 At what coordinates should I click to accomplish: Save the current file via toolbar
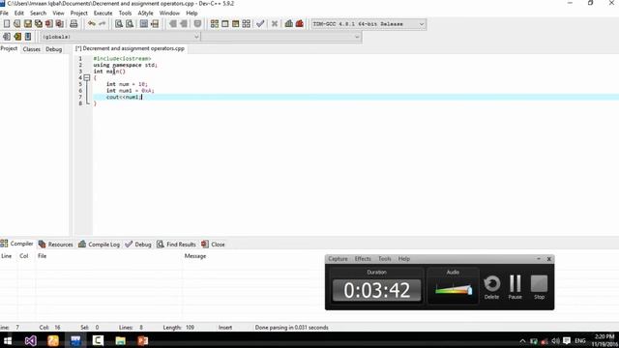28,24
